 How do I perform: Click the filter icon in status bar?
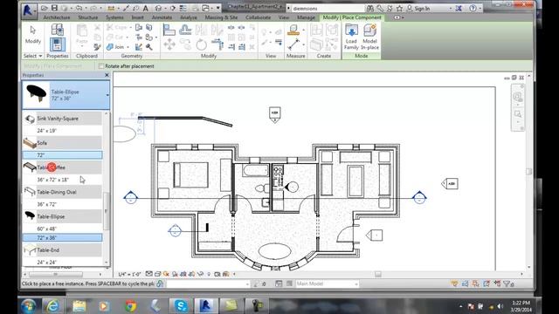point(507,283)
